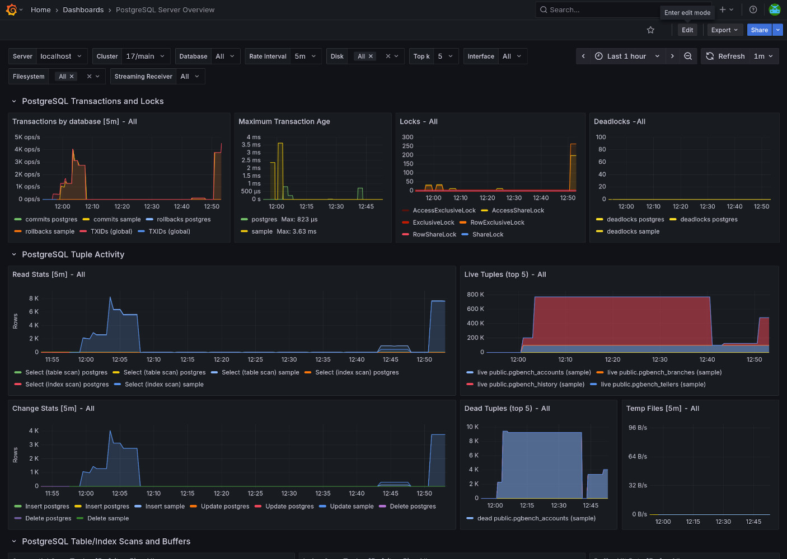
Task: Click the dead pgbench_accounts legend color swatch
Action: pos(470,518)
